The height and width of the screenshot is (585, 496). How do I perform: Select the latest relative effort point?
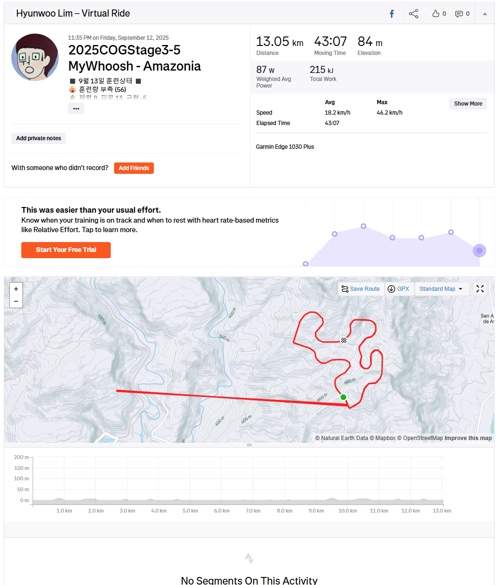click(x=479, y=251)
